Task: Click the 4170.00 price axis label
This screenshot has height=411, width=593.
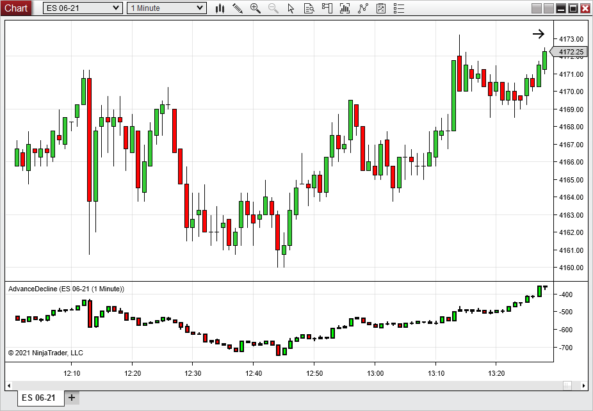Action: 571,92
